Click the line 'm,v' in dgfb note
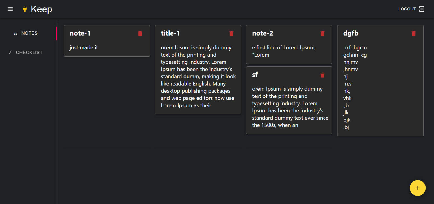The image size is (434, 204). pos(348,84)
